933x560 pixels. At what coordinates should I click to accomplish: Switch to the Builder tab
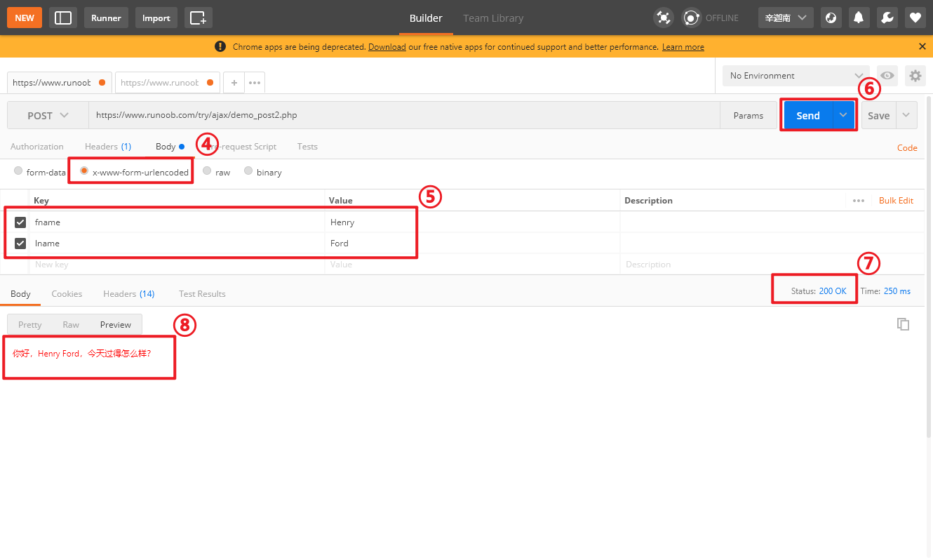(426, 18)
